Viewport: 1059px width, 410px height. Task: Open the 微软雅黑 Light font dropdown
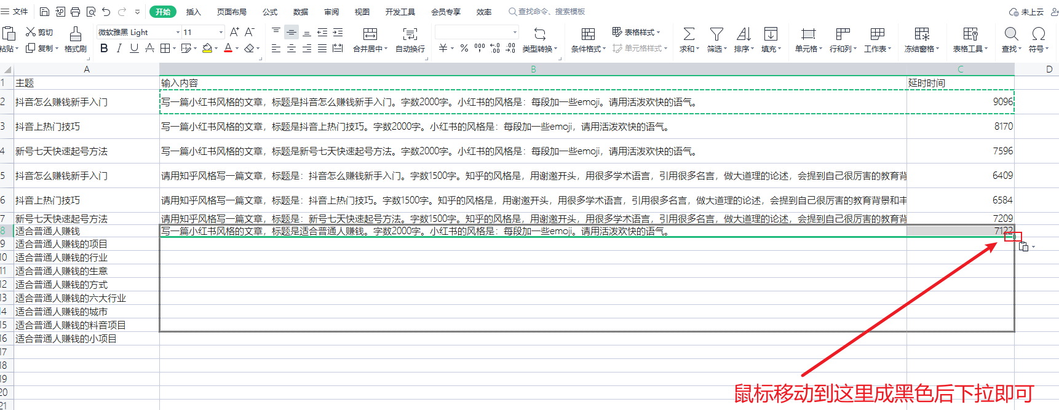[x=178, y=32]
